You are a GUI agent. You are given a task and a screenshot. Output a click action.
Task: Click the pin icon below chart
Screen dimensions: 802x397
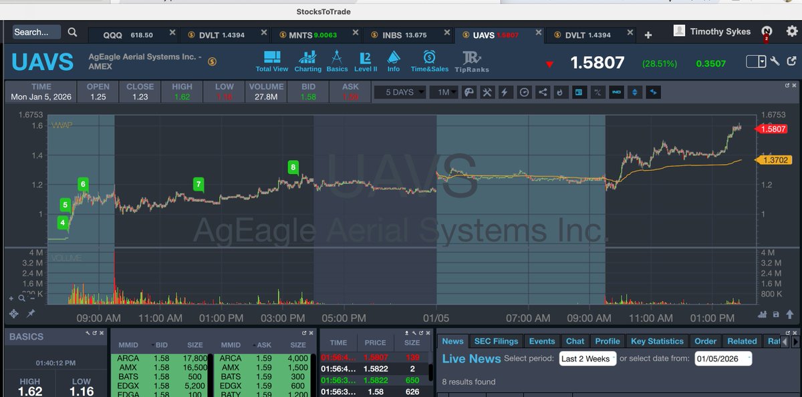(x=31, y=314)
